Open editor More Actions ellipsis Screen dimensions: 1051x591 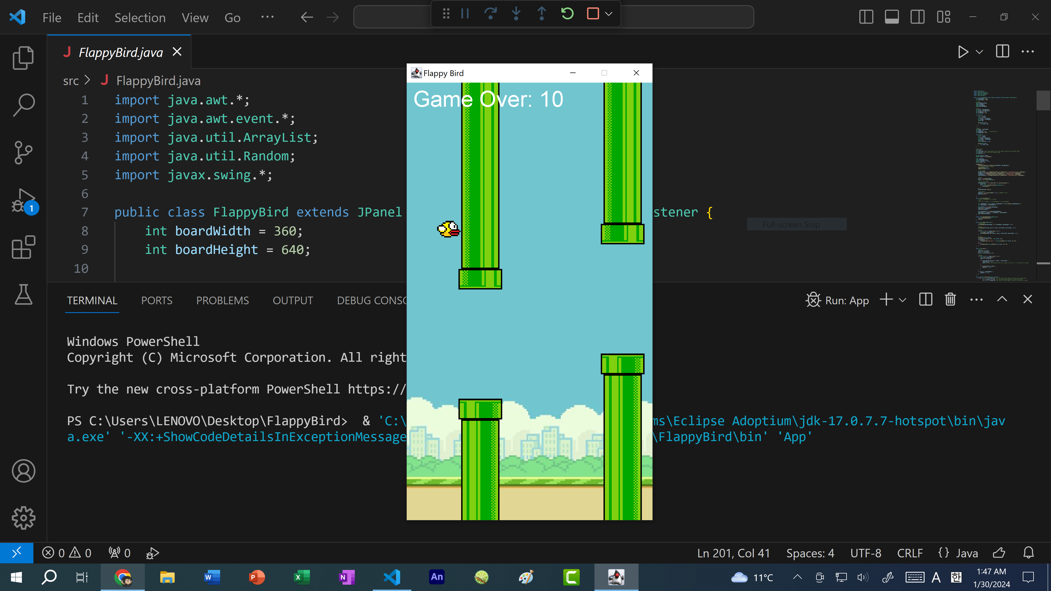coord(1027,52)
